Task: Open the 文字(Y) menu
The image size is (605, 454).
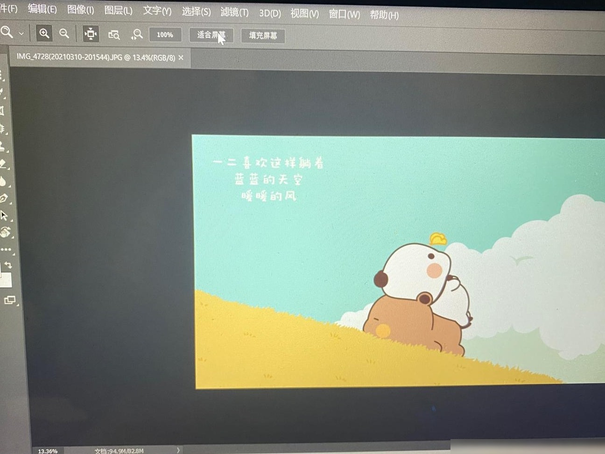Action: tap(157, 11)
